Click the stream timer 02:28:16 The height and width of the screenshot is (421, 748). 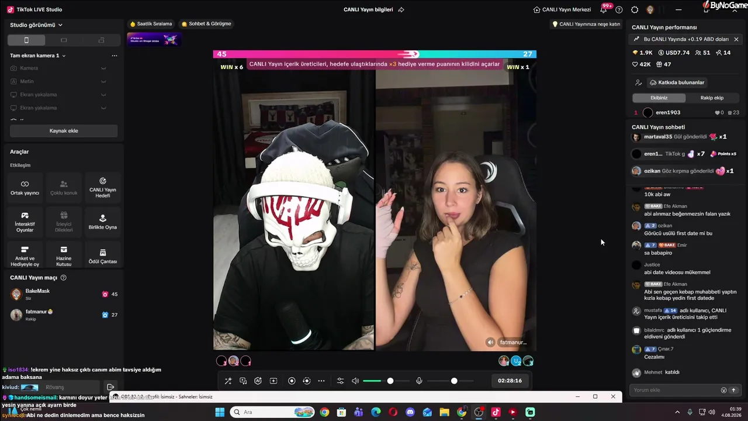tap(510, 381)
